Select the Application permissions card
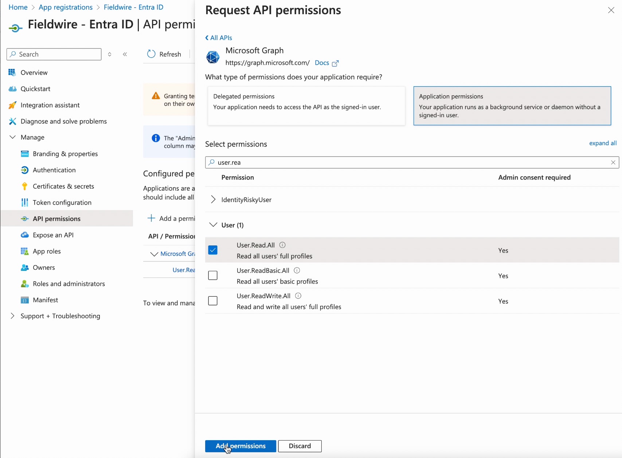 (512, 106)
